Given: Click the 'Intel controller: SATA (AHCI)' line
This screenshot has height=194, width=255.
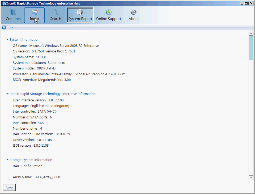Looking at the screenshot, I should [x=35, y=112].
